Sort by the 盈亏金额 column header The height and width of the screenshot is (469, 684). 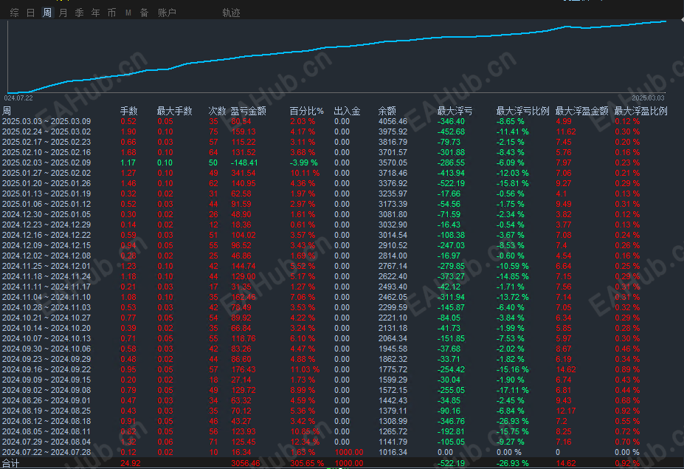pos(248,111)
